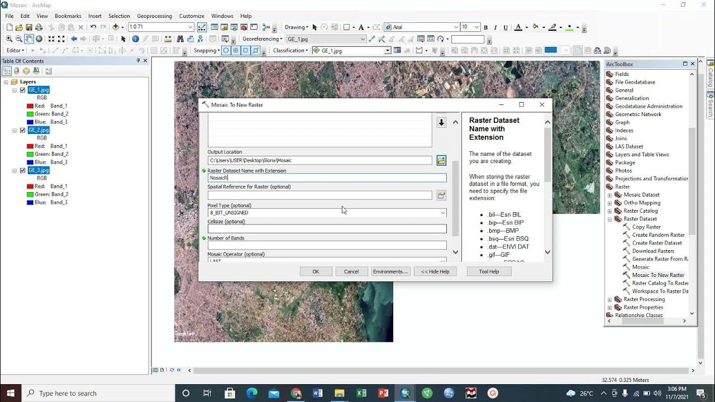Image resolution: width=715 pixels, height=402 pixels.
Task: Click the Go To XY icon
Action: (x=200, y=39)
